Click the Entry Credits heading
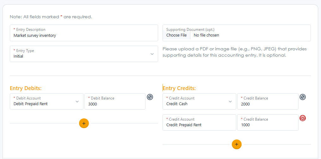The height and width of the screenshot is (159, 321). point(179,88)
